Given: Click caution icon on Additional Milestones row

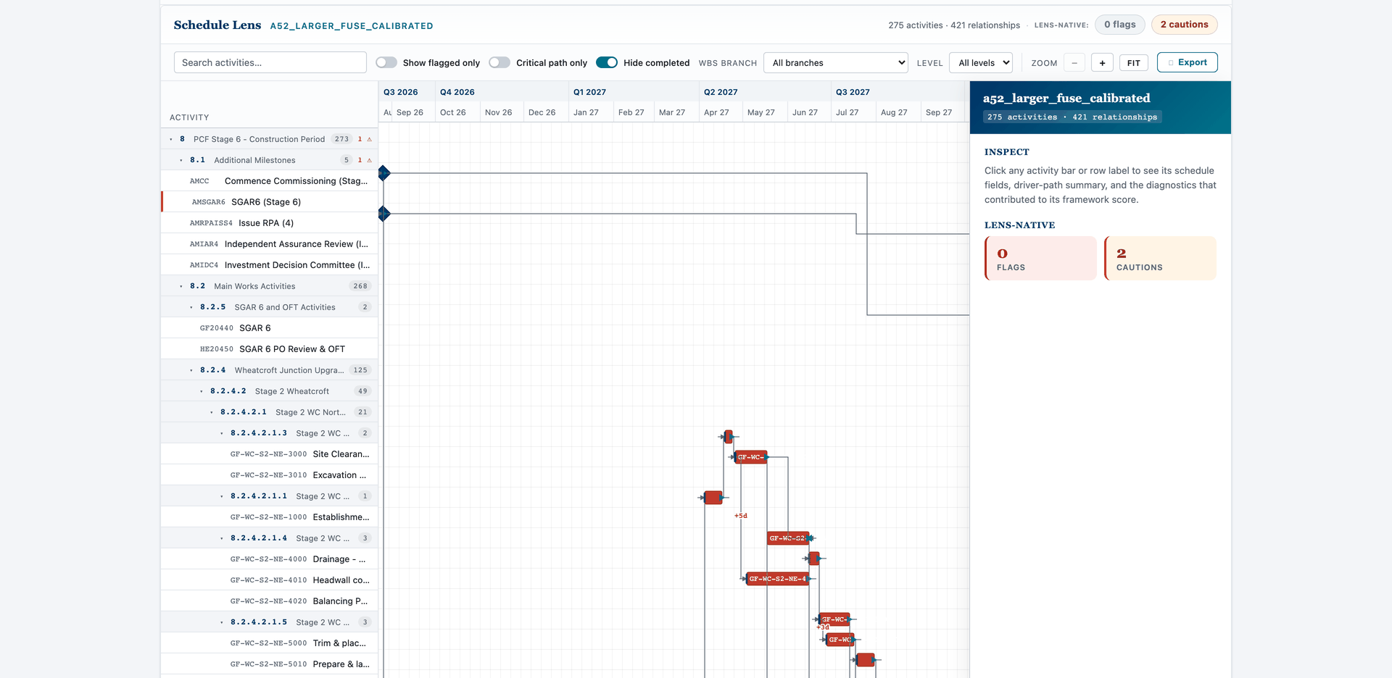Looking at the screenshot, I should (369, 160).
